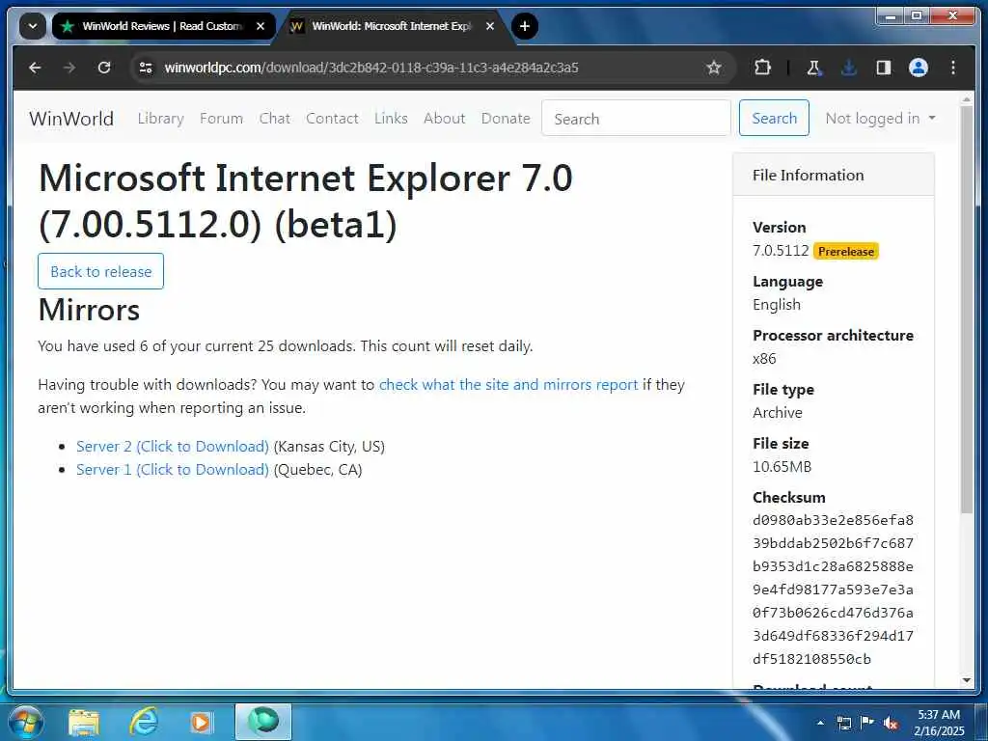988x741 pixels.
Task: Expand the Not logged in dropdown
Action: (x=880, y=119)
